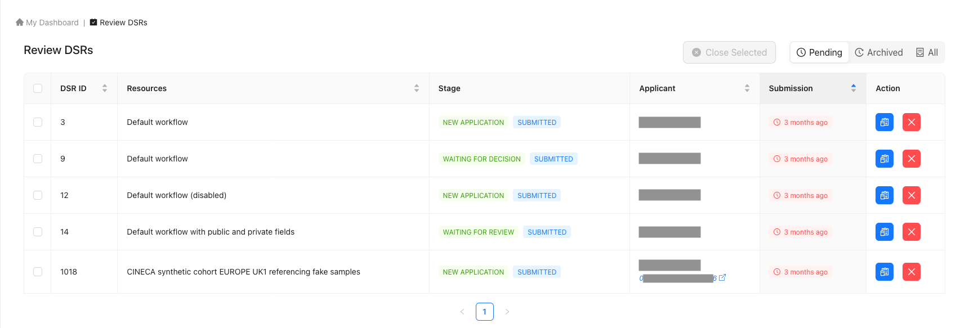Click the Close Selected button

click(x=729, y=52)
